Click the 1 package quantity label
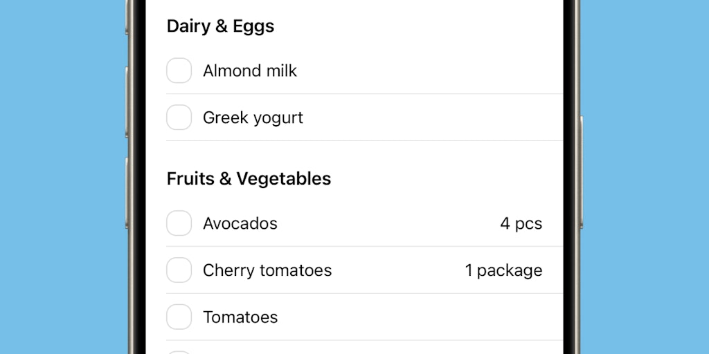Viewport: 709px width, 354px height. 503,270
